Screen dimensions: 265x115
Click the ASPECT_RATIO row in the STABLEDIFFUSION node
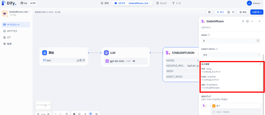(x=182, y=77)
